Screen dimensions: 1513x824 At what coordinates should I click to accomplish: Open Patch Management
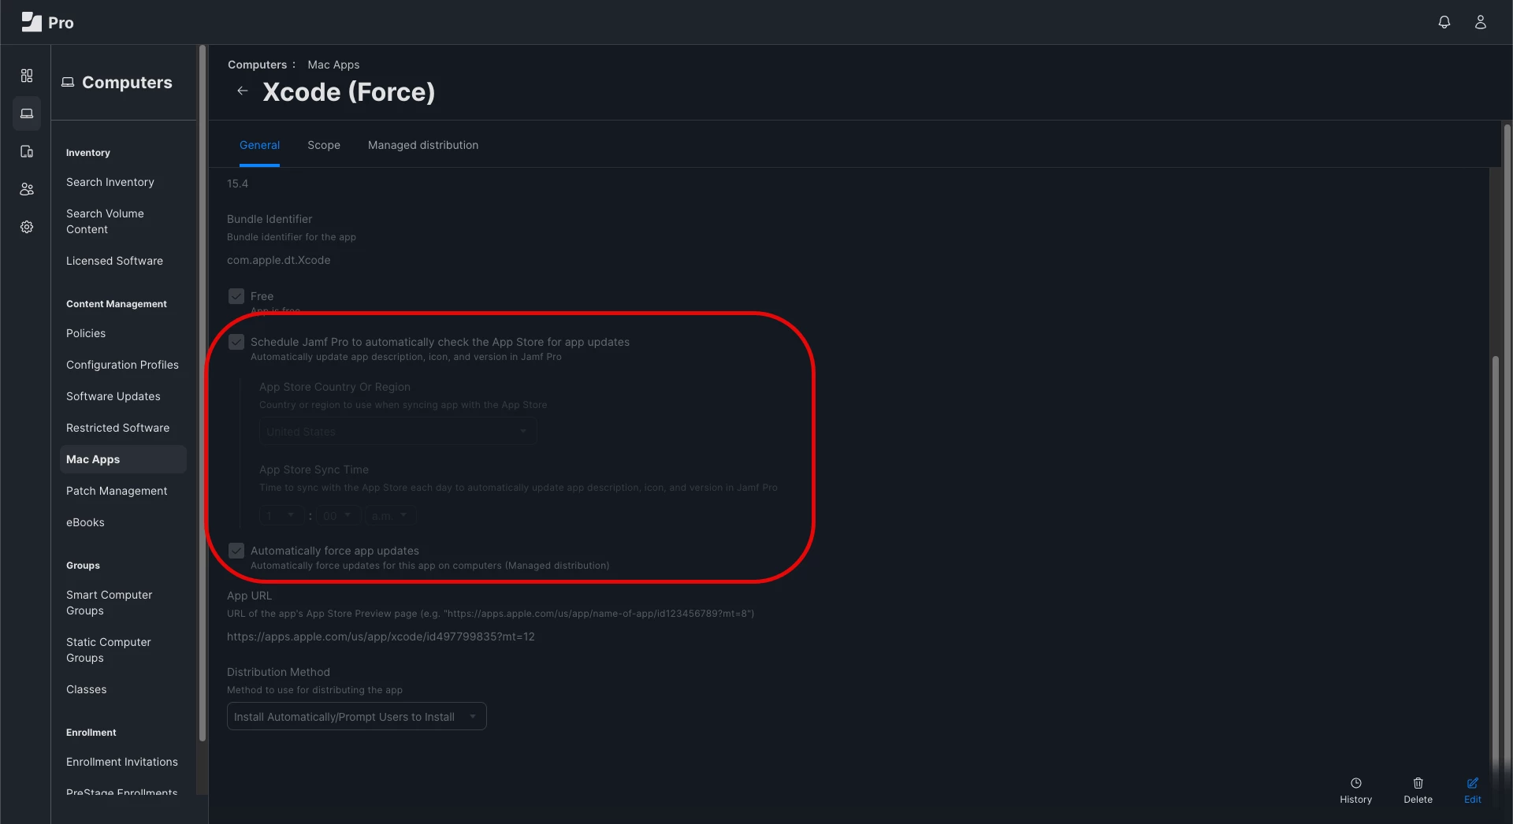[117, 491]
